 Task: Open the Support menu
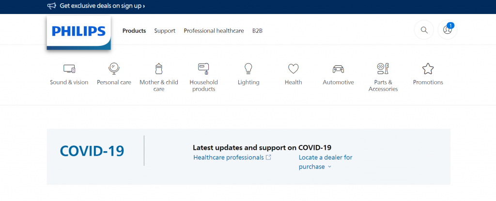point(165,31)
